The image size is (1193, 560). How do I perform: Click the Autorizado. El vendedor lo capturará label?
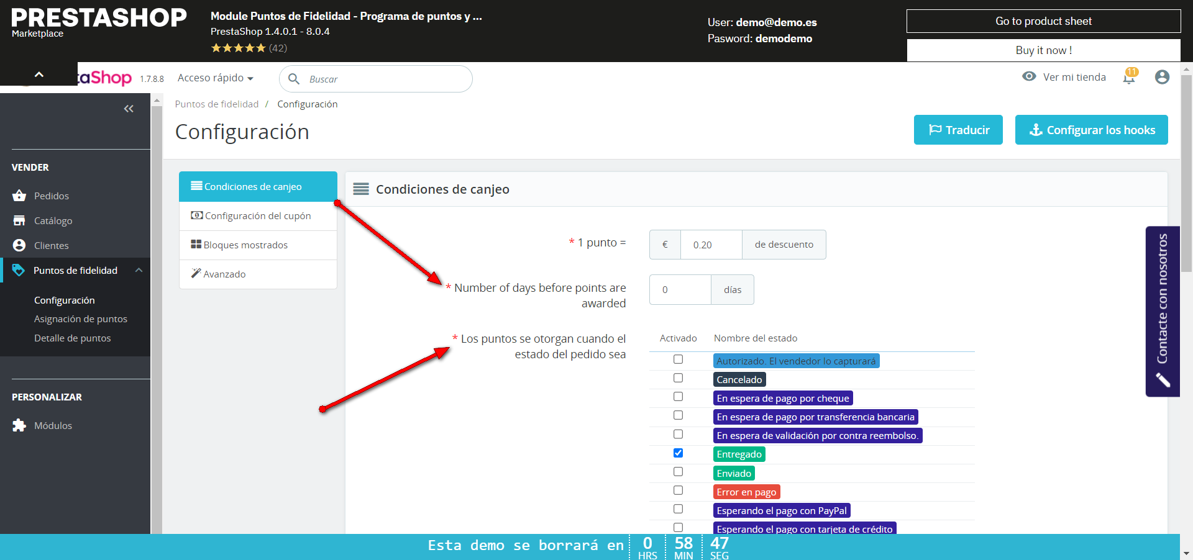coord(797,361)
